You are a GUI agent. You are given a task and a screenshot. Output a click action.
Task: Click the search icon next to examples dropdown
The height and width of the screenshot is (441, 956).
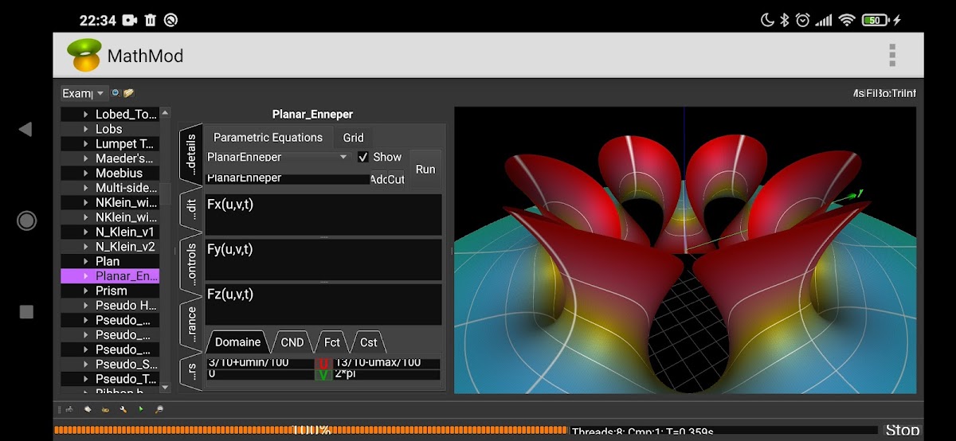tap(116, 93)
